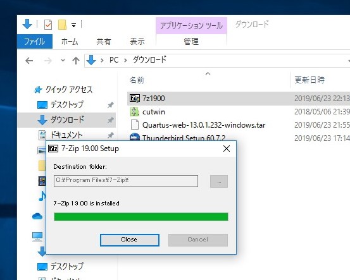
Task: Click the ダウンロード arrow icon in sidebar
Action: click(42, 120)
